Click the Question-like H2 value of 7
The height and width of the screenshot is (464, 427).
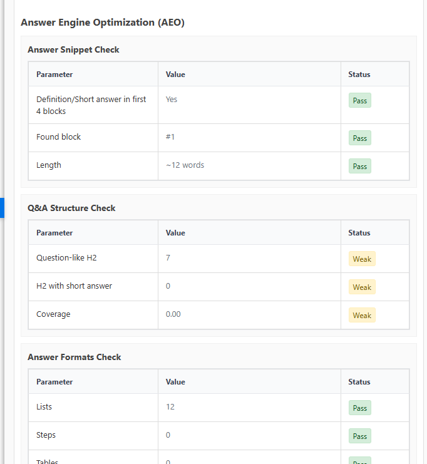(x=168, y=257)
